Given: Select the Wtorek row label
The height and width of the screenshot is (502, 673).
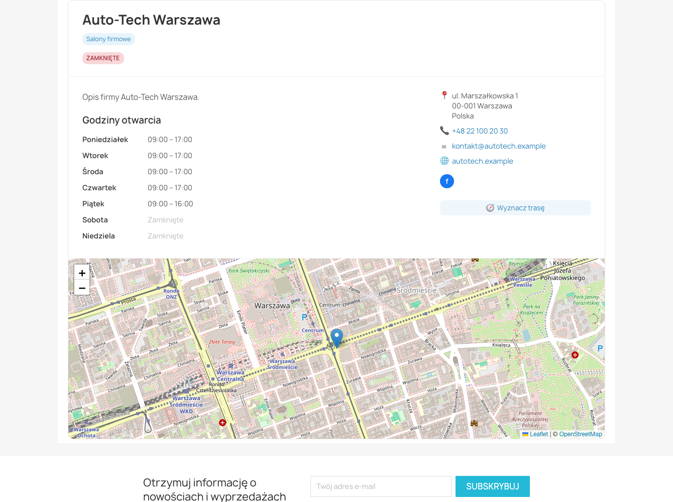Looking at the screenshot, I should [95, 156].
